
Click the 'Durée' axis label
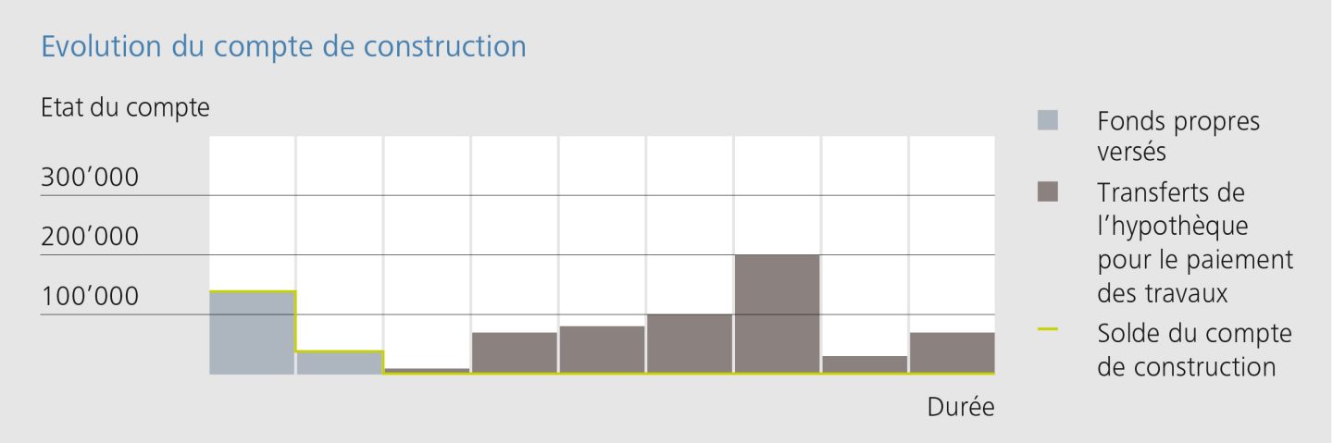click(x=961, y=407)
